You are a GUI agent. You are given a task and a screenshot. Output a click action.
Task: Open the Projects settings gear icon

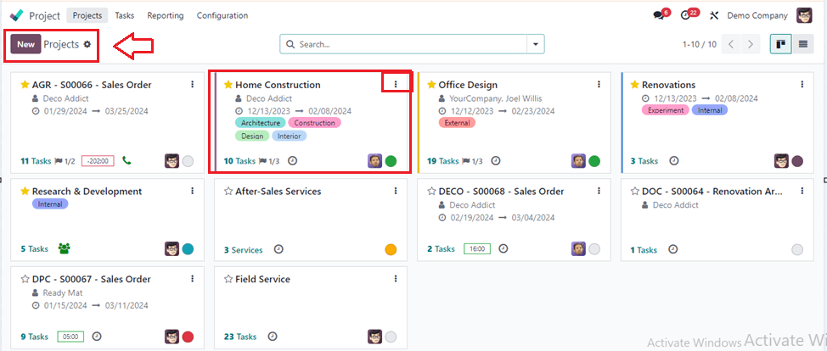[87, 44]
